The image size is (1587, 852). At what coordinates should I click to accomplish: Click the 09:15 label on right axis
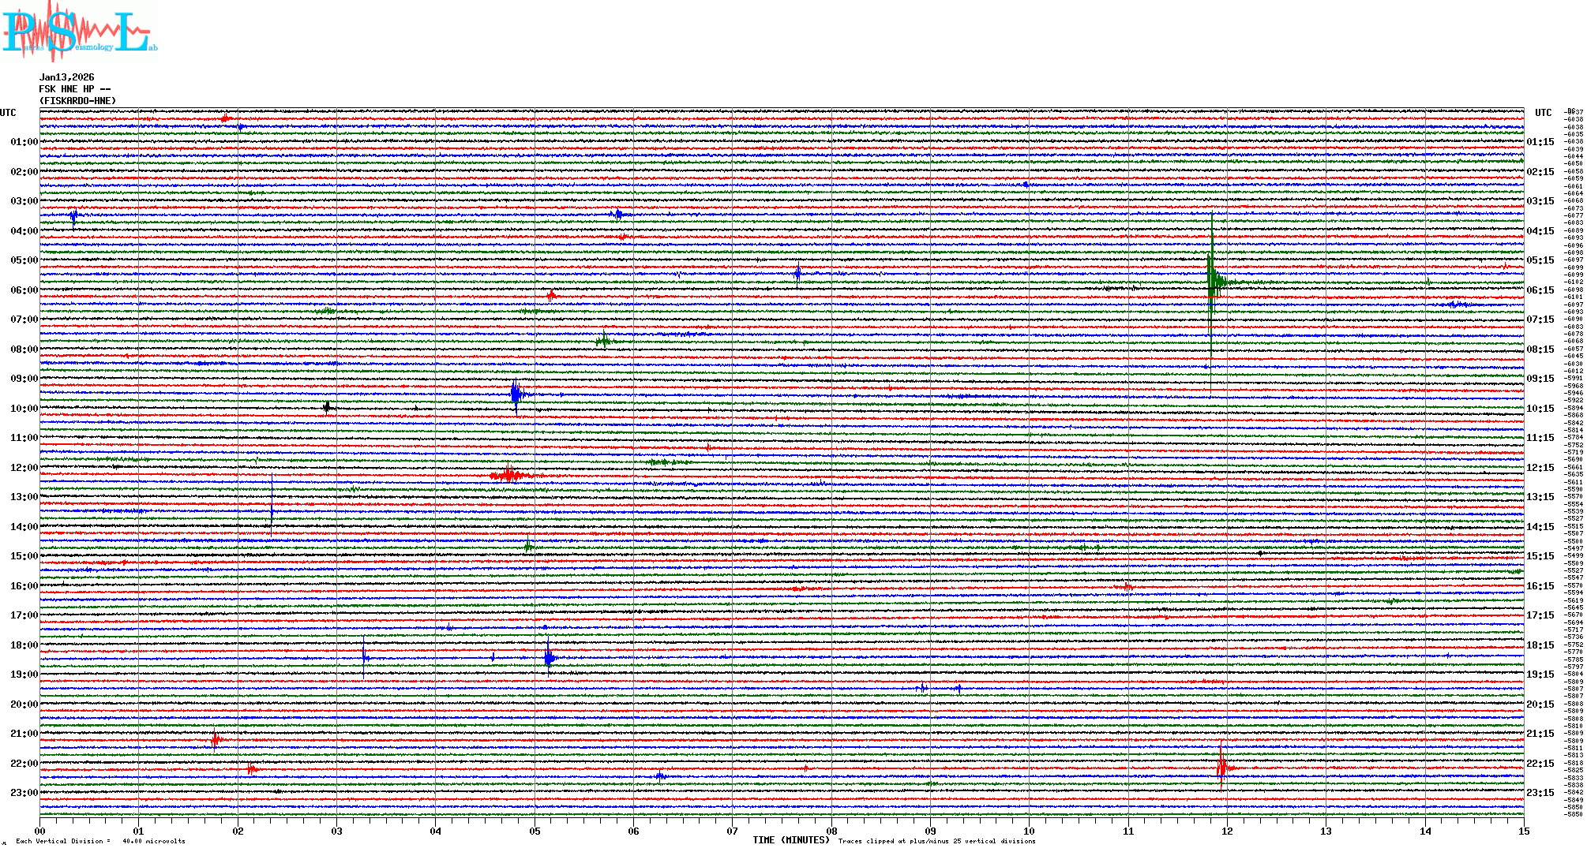[1540, 379]
